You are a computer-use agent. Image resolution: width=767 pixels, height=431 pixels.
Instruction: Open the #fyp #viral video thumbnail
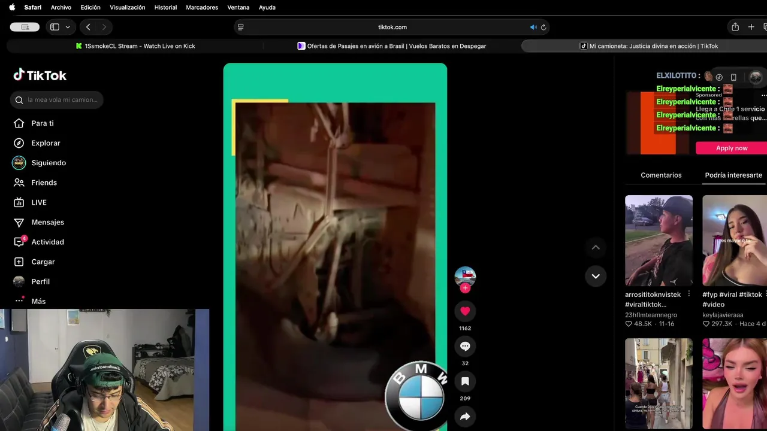[x=735, y=241]
